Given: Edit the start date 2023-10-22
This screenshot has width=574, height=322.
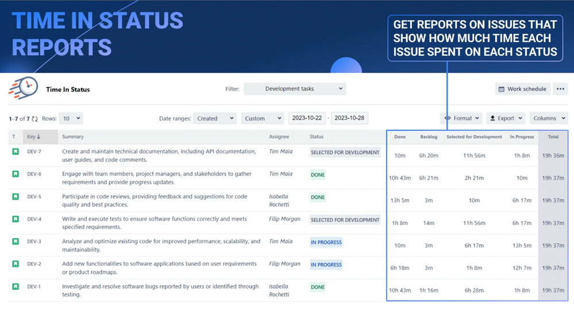Looking at the screenshot, I should tap(307, 118).
